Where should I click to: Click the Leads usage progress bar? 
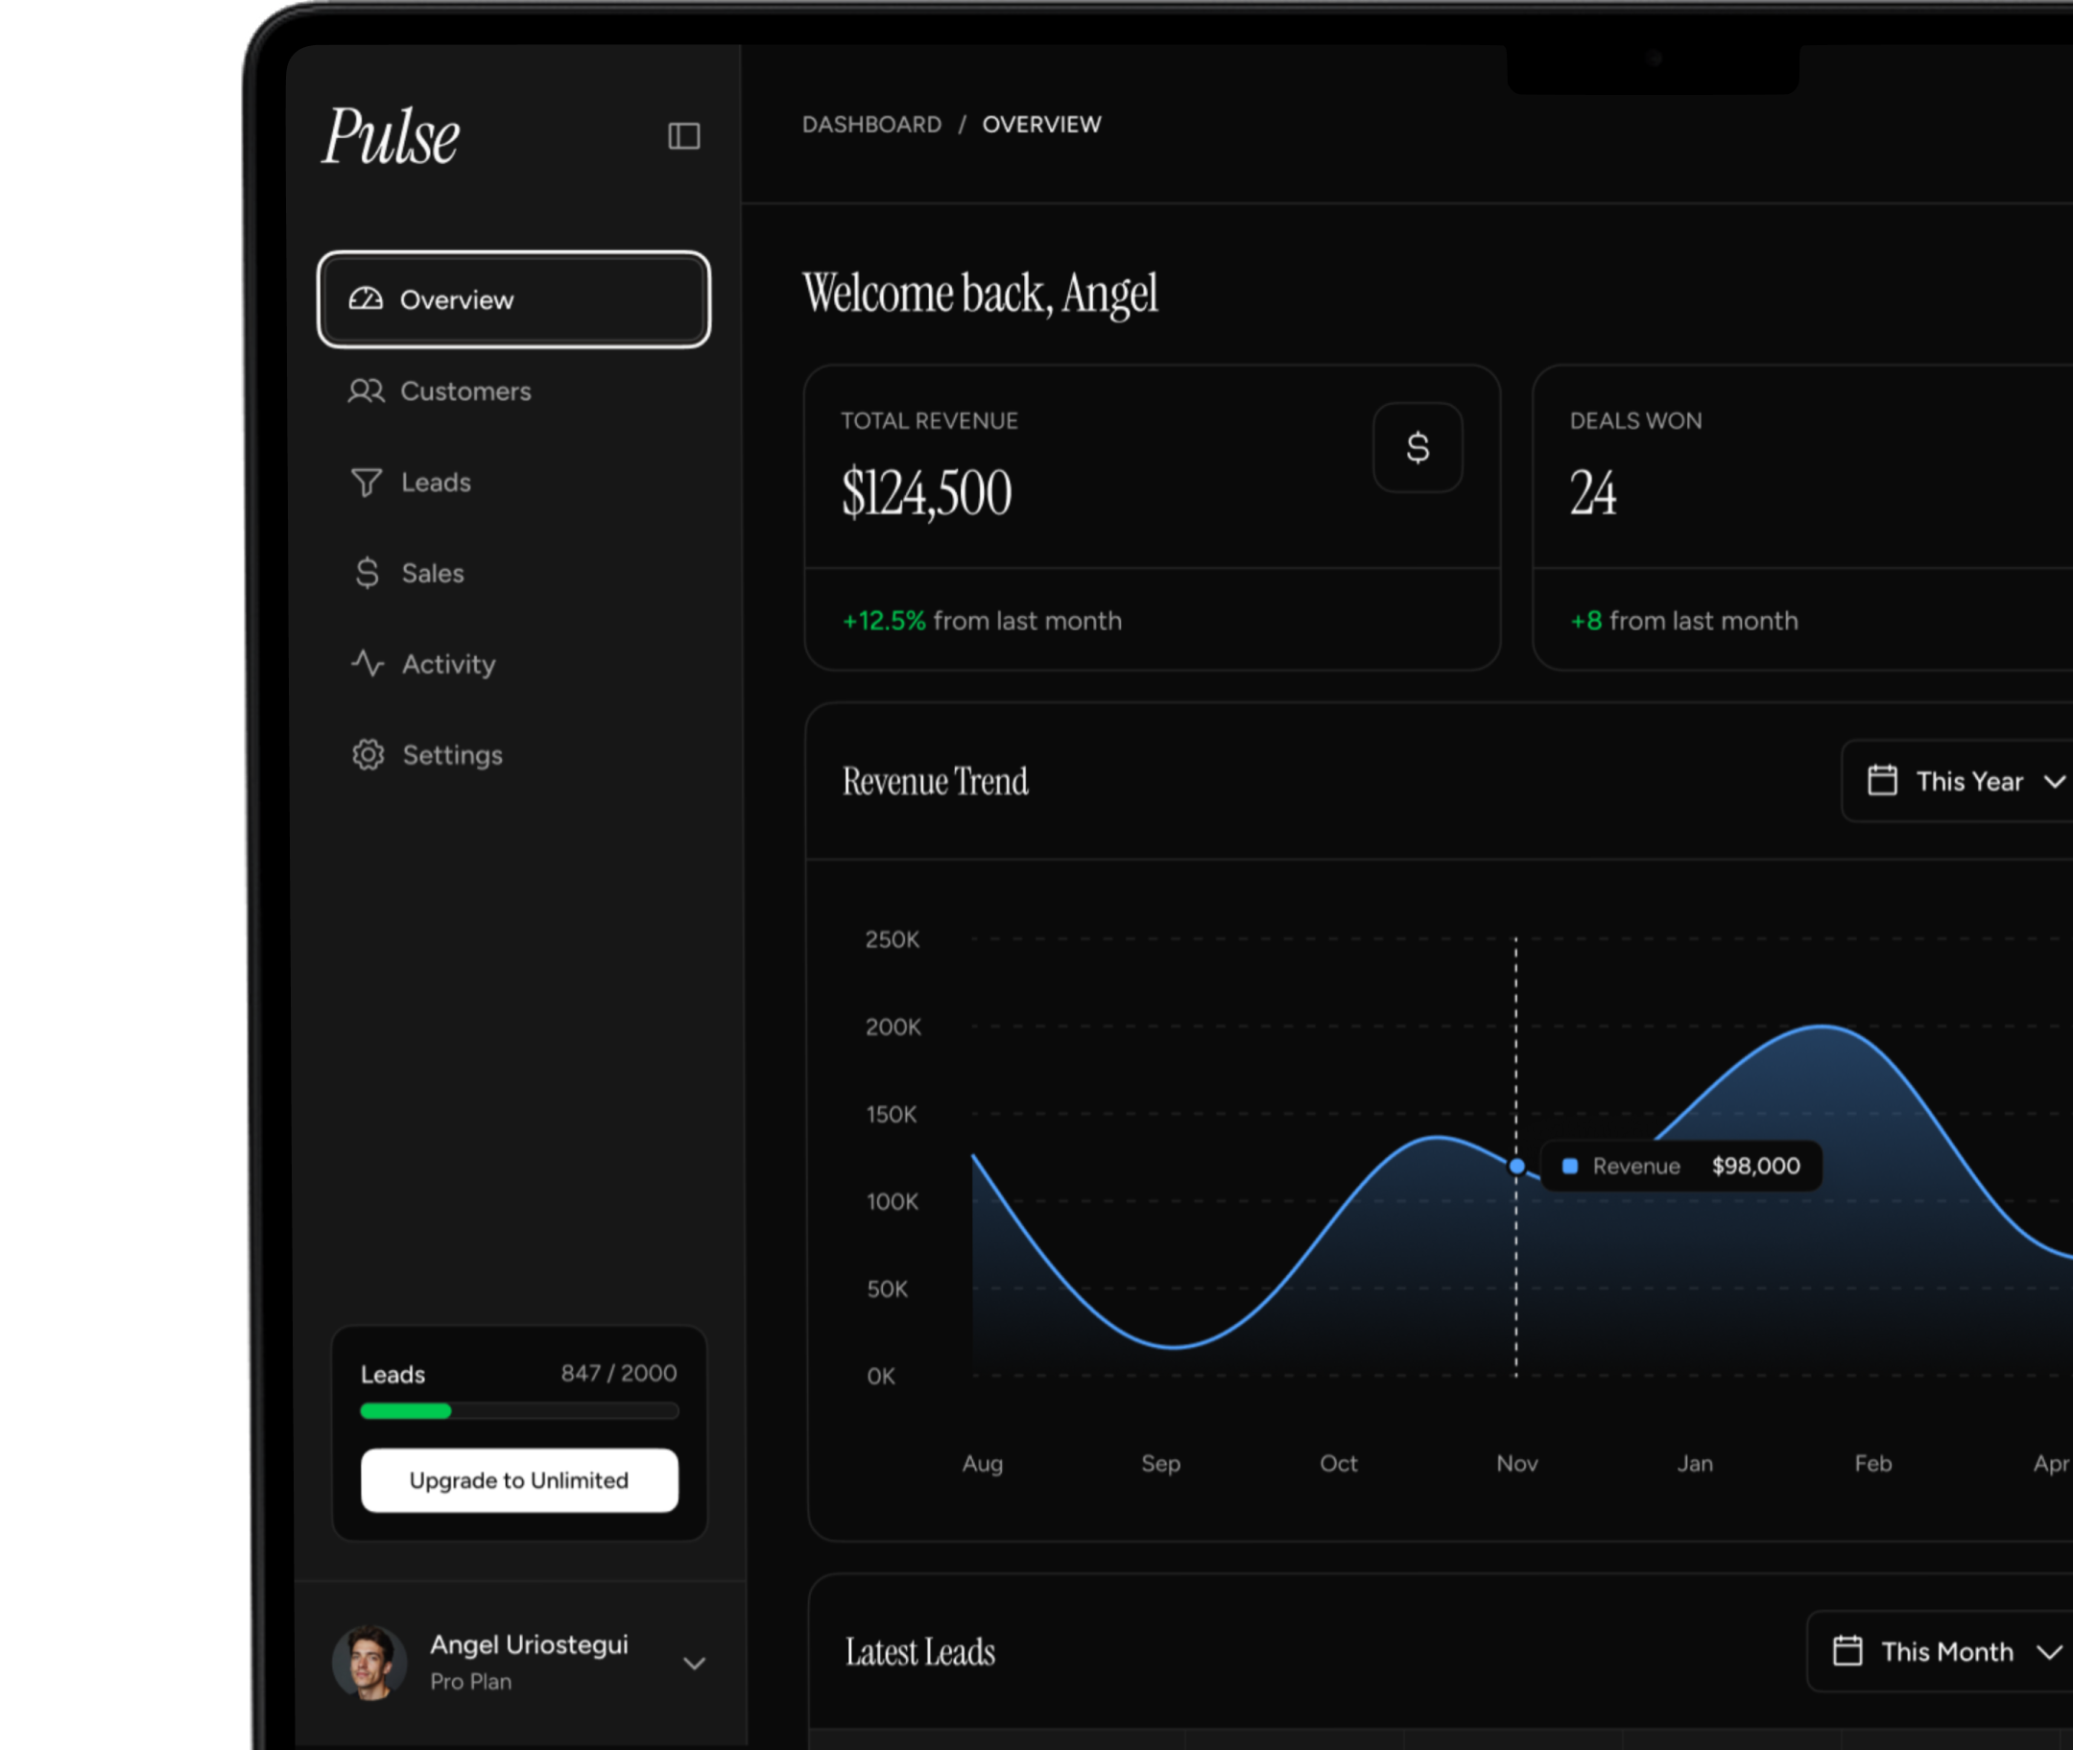tap(519, 1410)
